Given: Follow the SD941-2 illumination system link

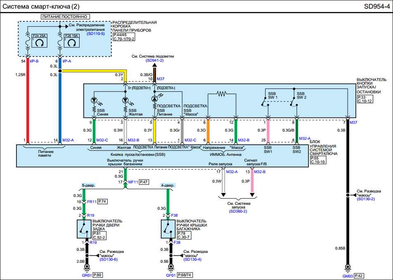Looking at the screenshot, I should coord(155,60).
